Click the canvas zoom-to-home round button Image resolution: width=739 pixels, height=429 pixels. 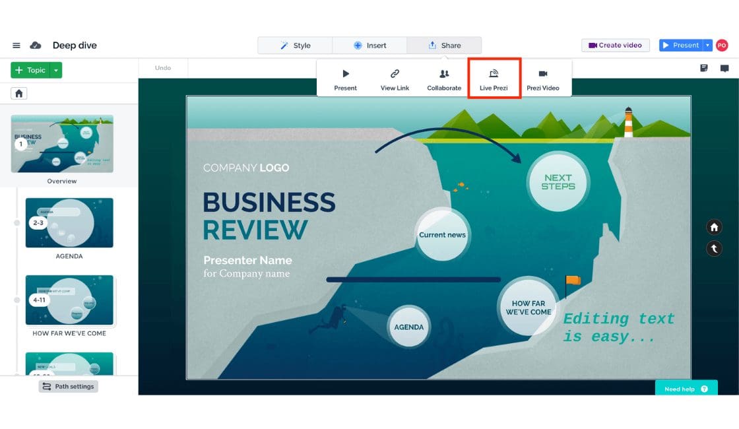pyautogui.click(x=714, y=228)
